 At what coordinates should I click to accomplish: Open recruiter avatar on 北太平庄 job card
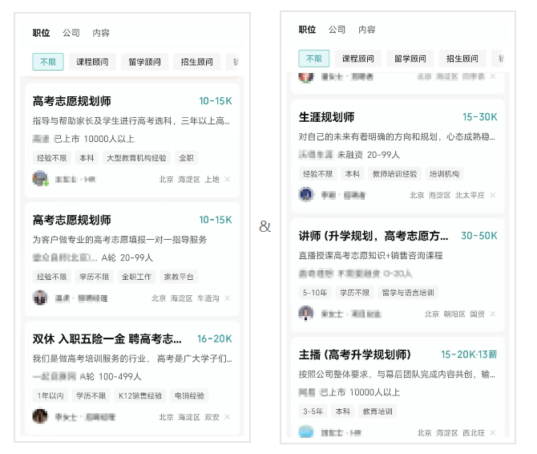coord(306,194)
